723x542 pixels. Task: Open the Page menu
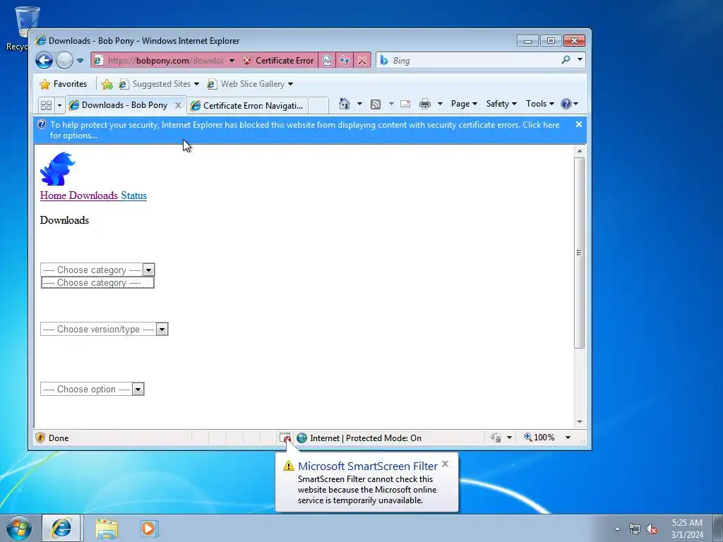coord(464,104)
